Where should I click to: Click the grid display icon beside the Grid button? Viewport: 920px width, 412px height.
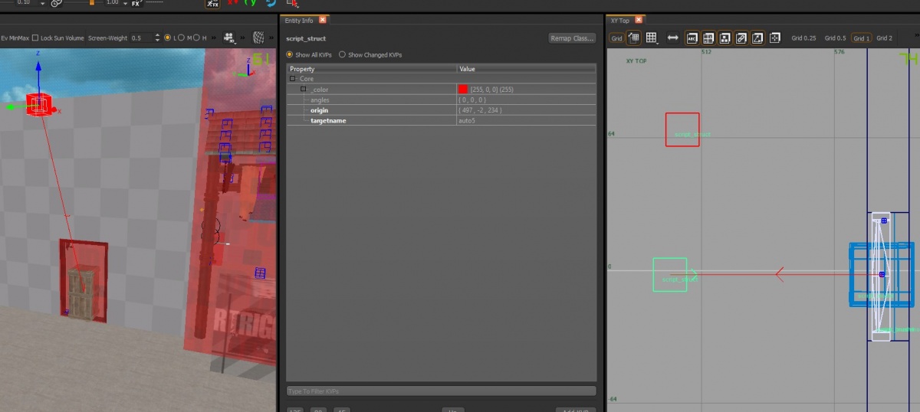point(634,38)
